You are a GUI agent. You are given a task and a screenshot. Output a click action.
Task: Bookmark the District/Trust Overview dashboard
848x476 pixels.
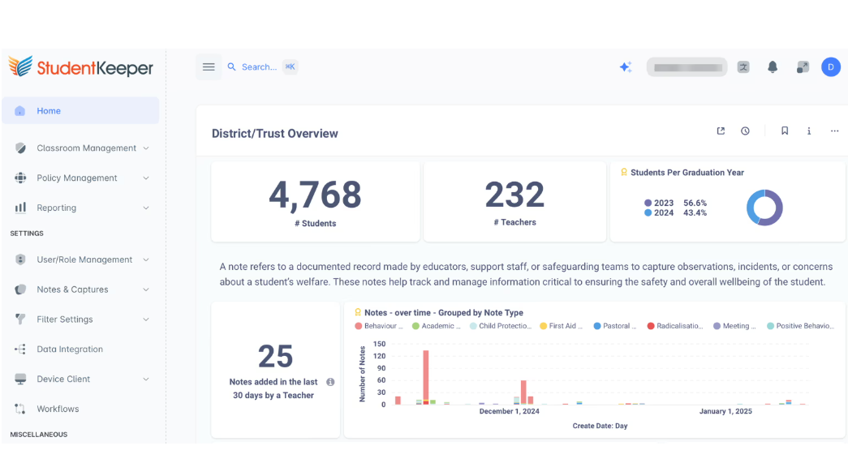[x=785, y=131]
